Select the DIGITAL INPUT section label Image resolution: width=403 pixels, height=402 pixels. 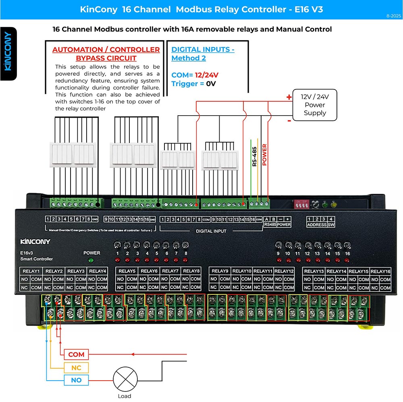coord(210,231)
